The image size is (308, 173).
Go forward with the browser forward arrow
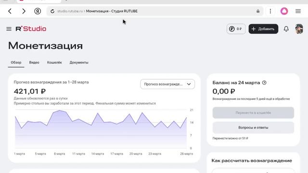(24, 11)
